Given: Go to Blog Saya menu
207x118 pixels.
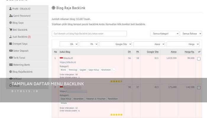Looking at the screenshot, I should click(27, 23).
